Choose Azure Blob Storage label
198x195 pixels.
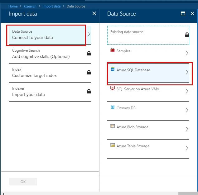coord(132,127)
